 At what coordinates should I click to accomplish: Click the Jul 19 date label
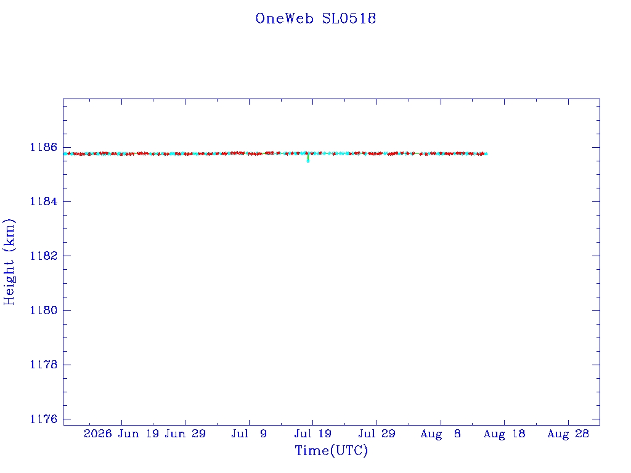(312, 434)
